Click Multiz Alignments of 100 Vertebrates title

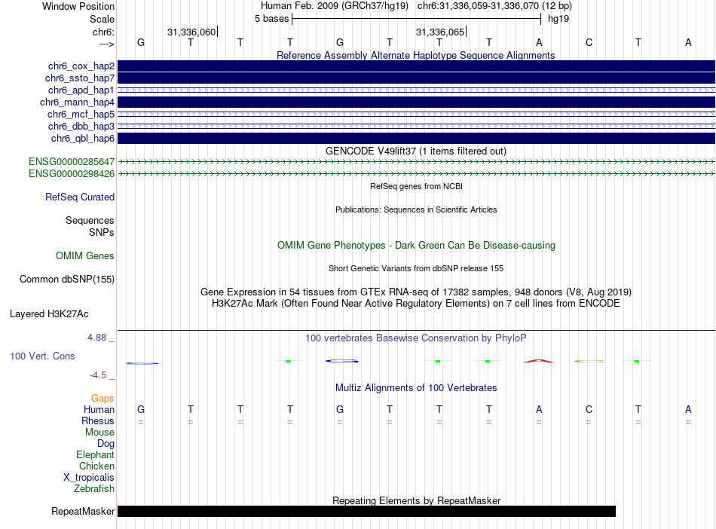point(416,388)
